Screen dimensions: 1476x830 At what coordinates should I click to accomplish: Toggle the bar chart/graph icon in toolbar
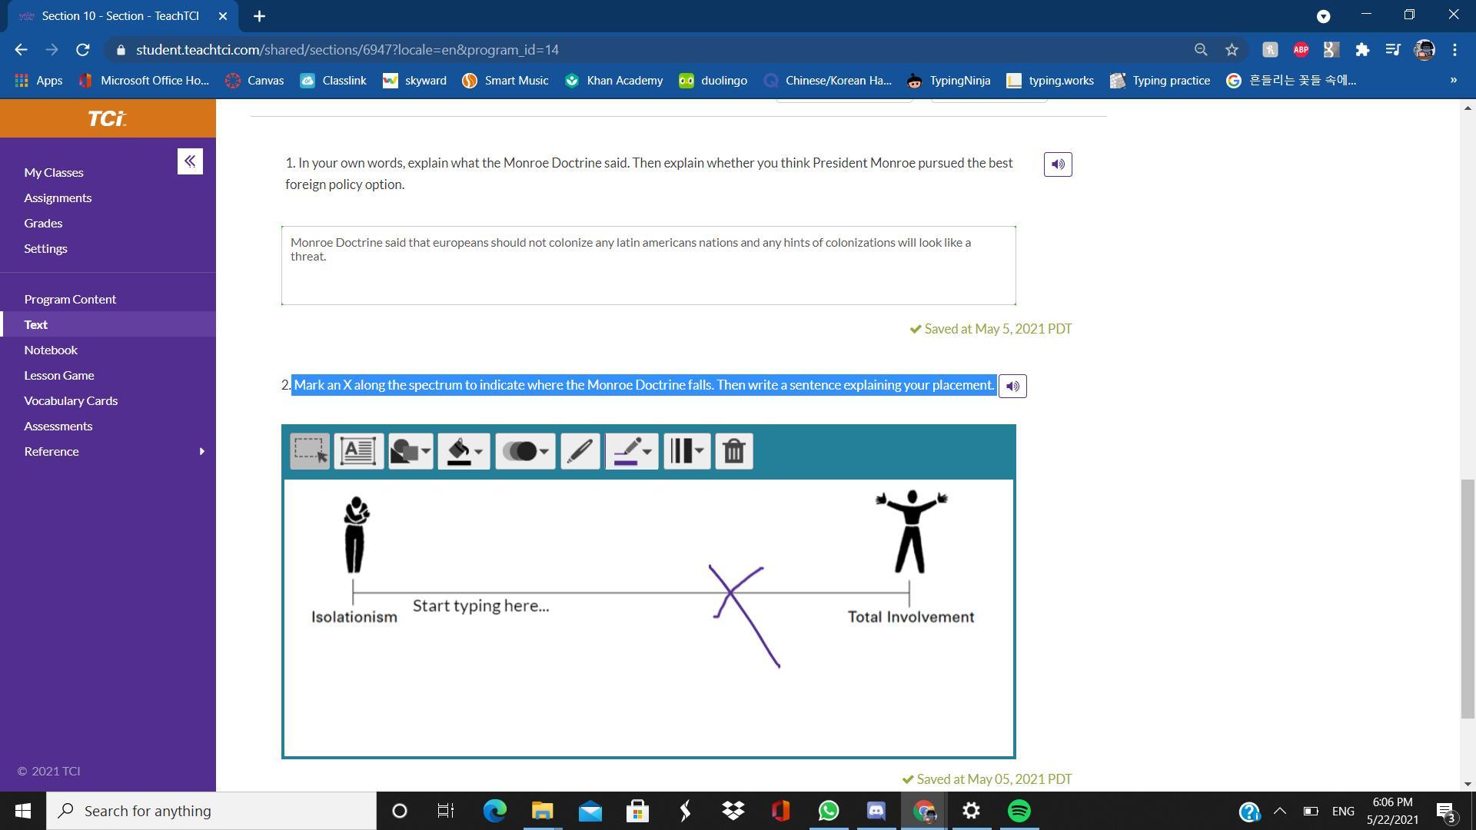pyautogui.click(x=686, y=450)
